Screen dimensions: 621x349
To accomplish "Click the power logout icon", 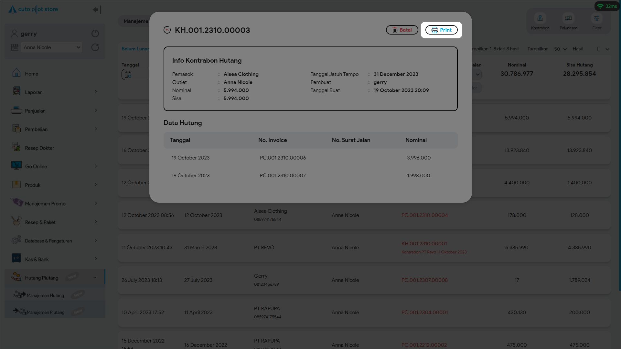I will point(95,34).
